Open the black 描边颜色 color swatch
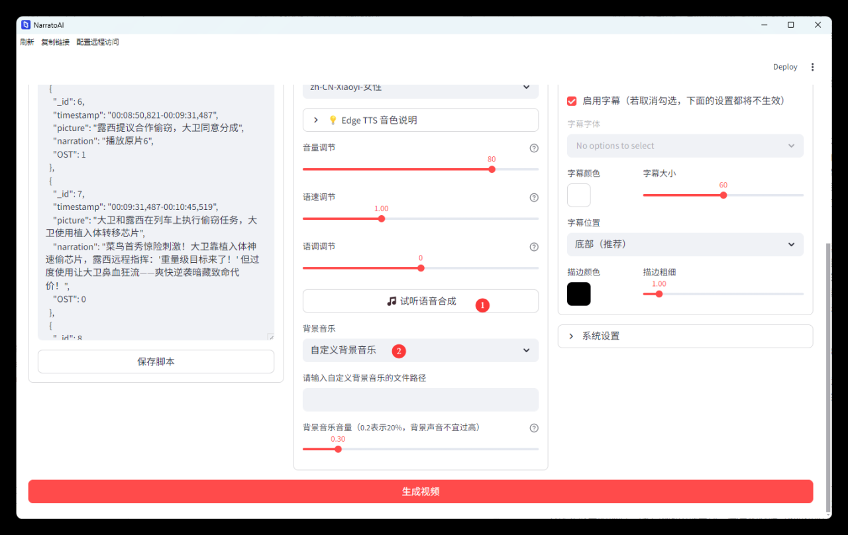Image resolution: width=848 pixels, height=535 pixels. (x=578, y=294)
